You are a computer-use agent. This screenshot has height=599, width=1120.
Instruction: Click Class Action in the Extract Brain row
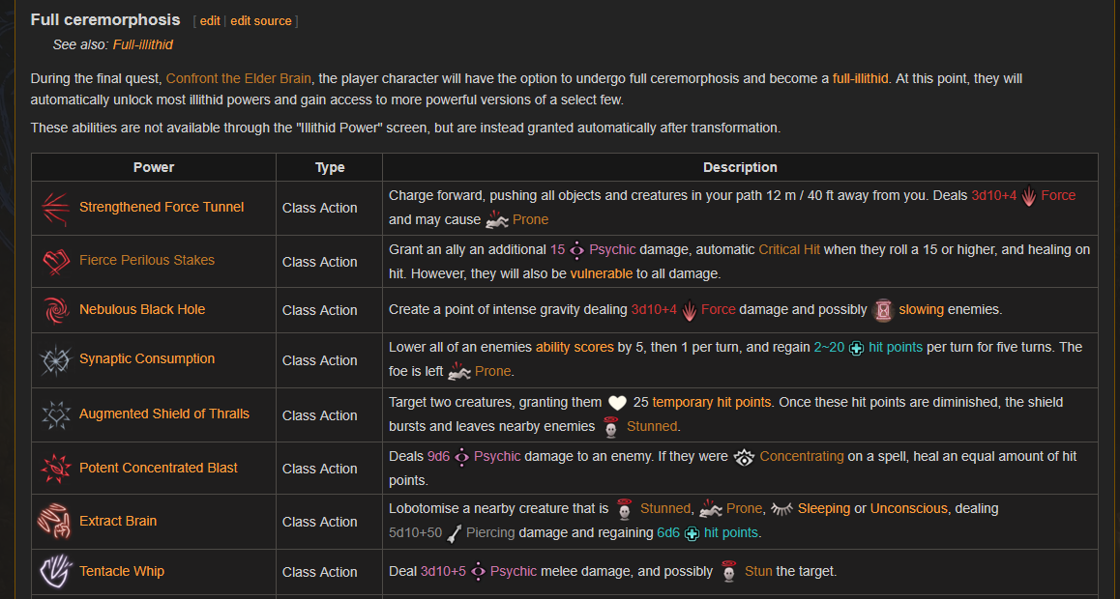click(x=320, y=522)
